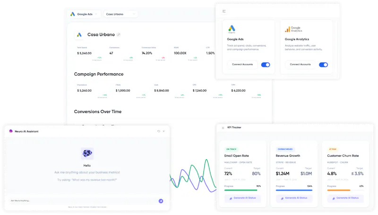Image resolution: width=378 pixels, height=215 pixels.
Task: Click the Conversions Over Time heading
Action: click(98, 112)
